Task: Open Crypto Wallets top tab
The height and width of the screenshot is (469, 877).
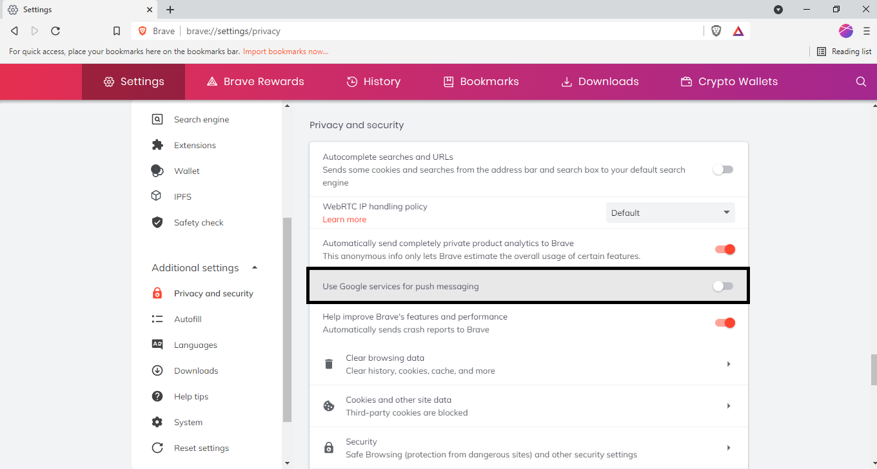Action: click(729, 82)
